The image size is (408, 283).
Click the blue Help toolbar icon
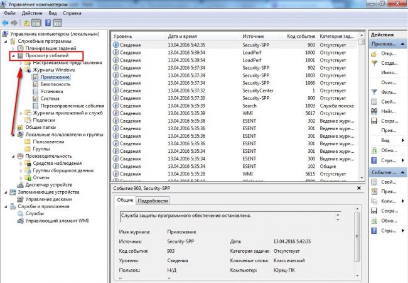coord(48,23)
